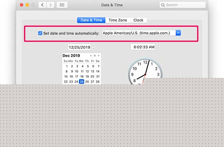This screenshot has height=147, width=224.
Task: Switch to the Date & Time tab
Action: coord(91,20)
